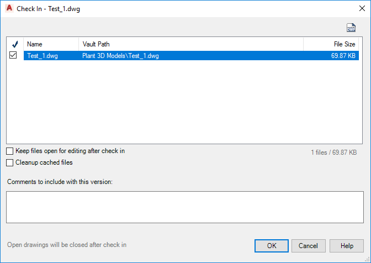Click the AutoCAD logo in title bar

click(9, 8)
